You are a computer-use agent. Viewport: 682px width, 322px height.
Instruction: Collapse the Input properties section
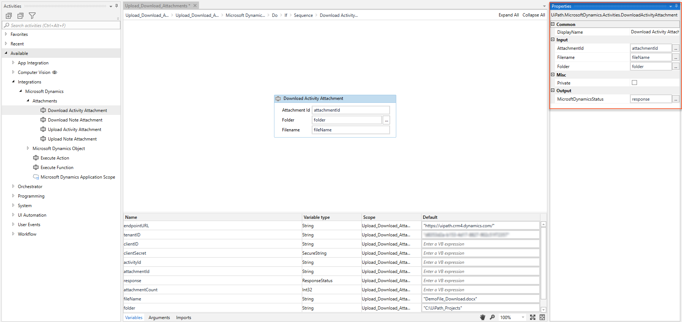pos(553,40)
